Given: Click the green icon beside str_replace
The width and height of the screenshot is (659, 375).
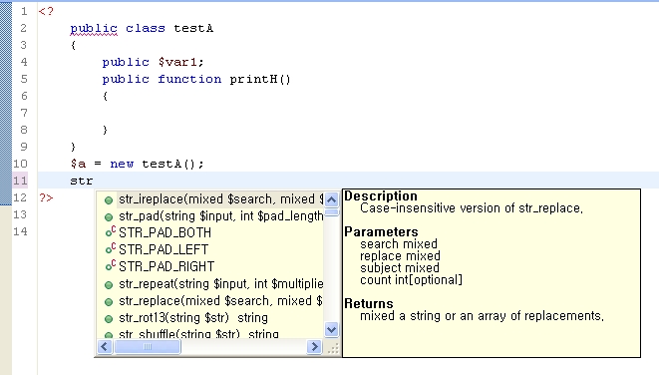Looking at the screenshot, I should tap(109, 302).
